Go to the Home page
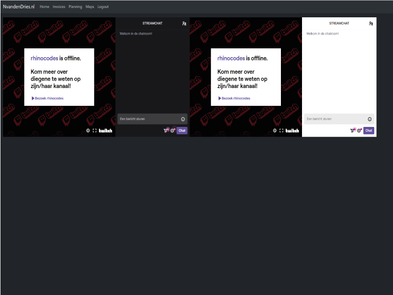This screenshot has height=295, width=393. click(45, 7)
